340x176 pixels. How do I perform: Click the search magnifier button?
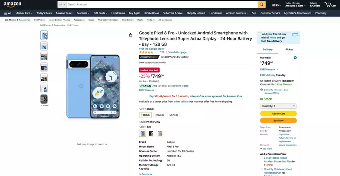pos(262,4)
